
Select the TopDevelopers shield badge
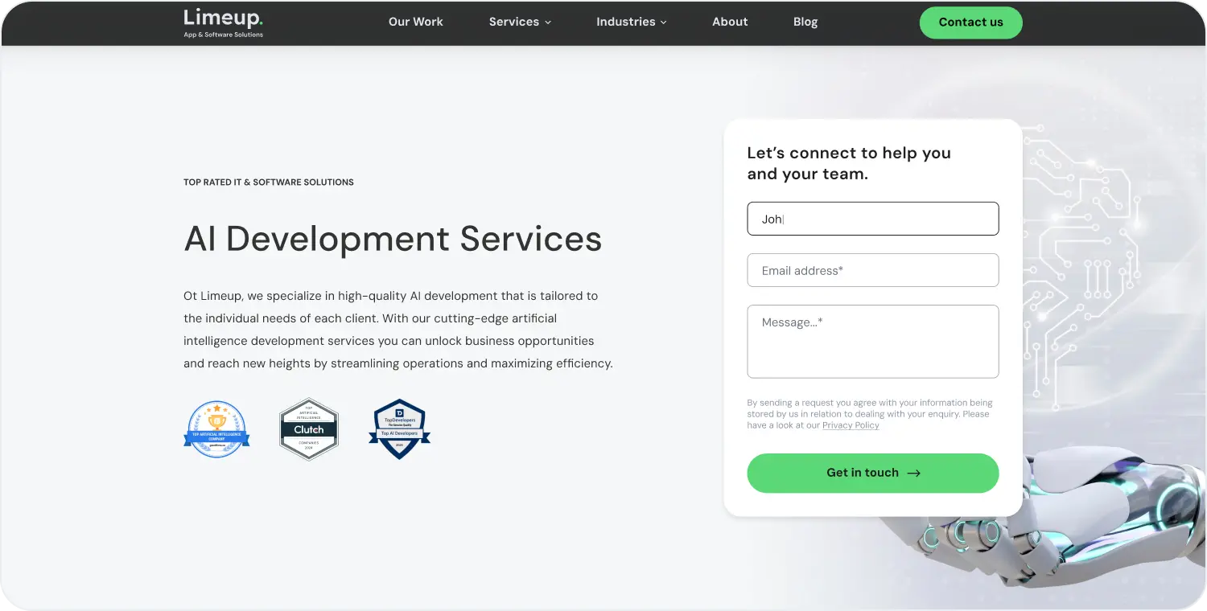399,429
